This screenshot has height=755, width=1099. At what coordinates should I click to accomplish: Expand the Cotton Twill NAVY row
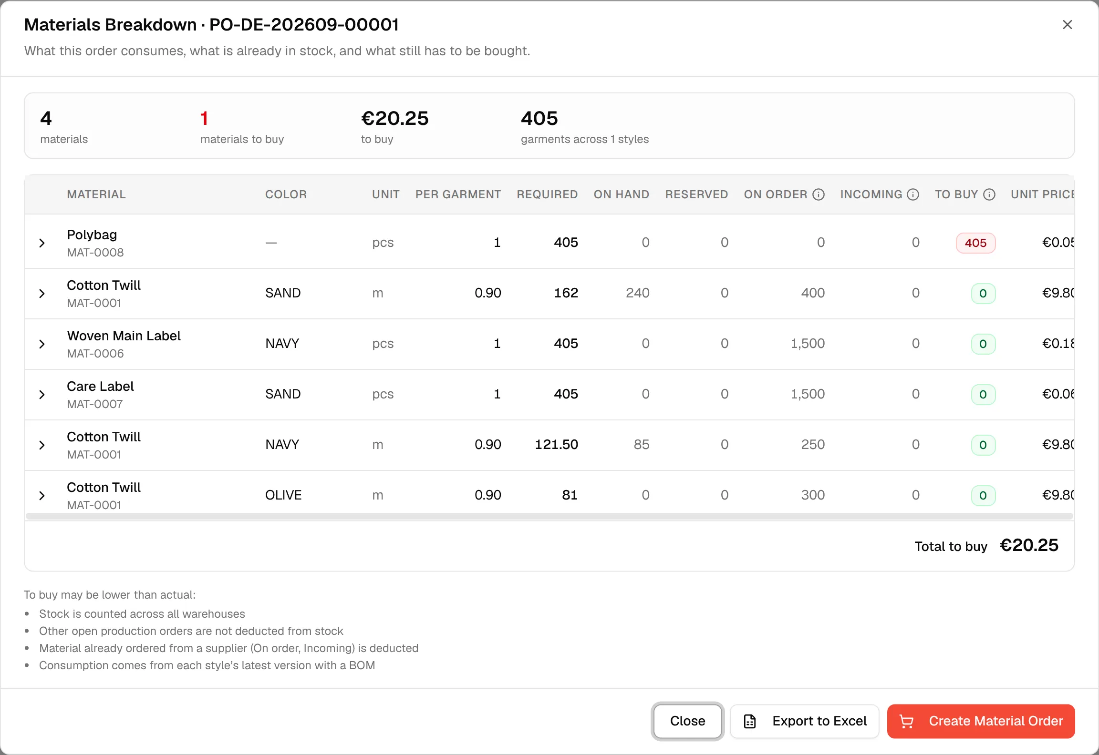point(42,445)
